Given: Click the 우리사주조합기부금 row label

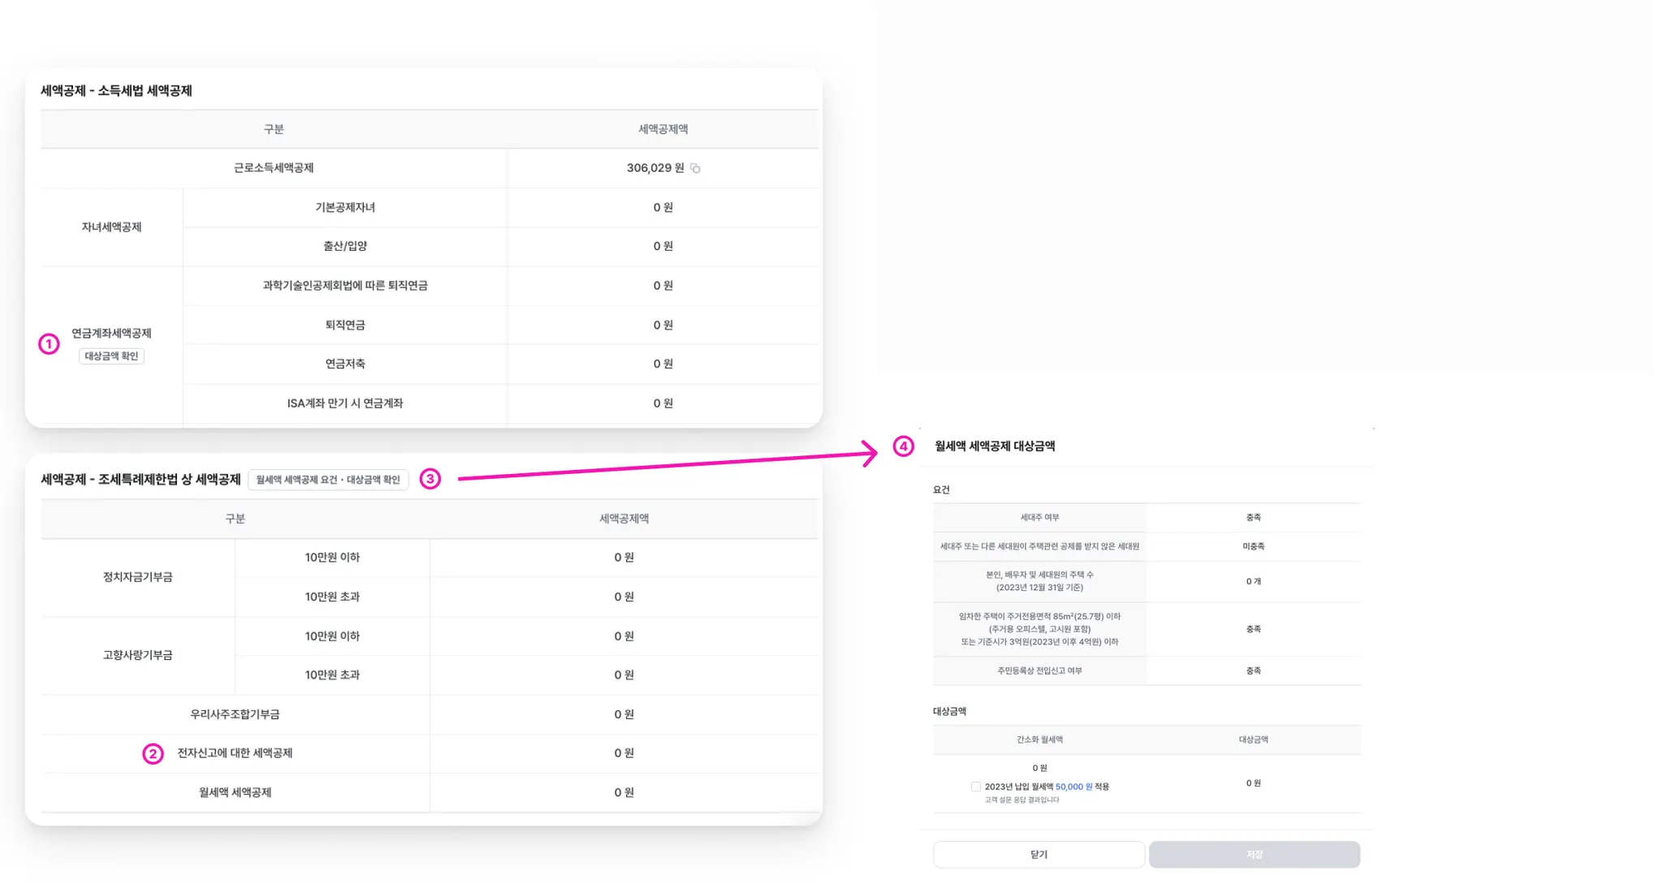Looking at the screenshot, I should (235, 714).
